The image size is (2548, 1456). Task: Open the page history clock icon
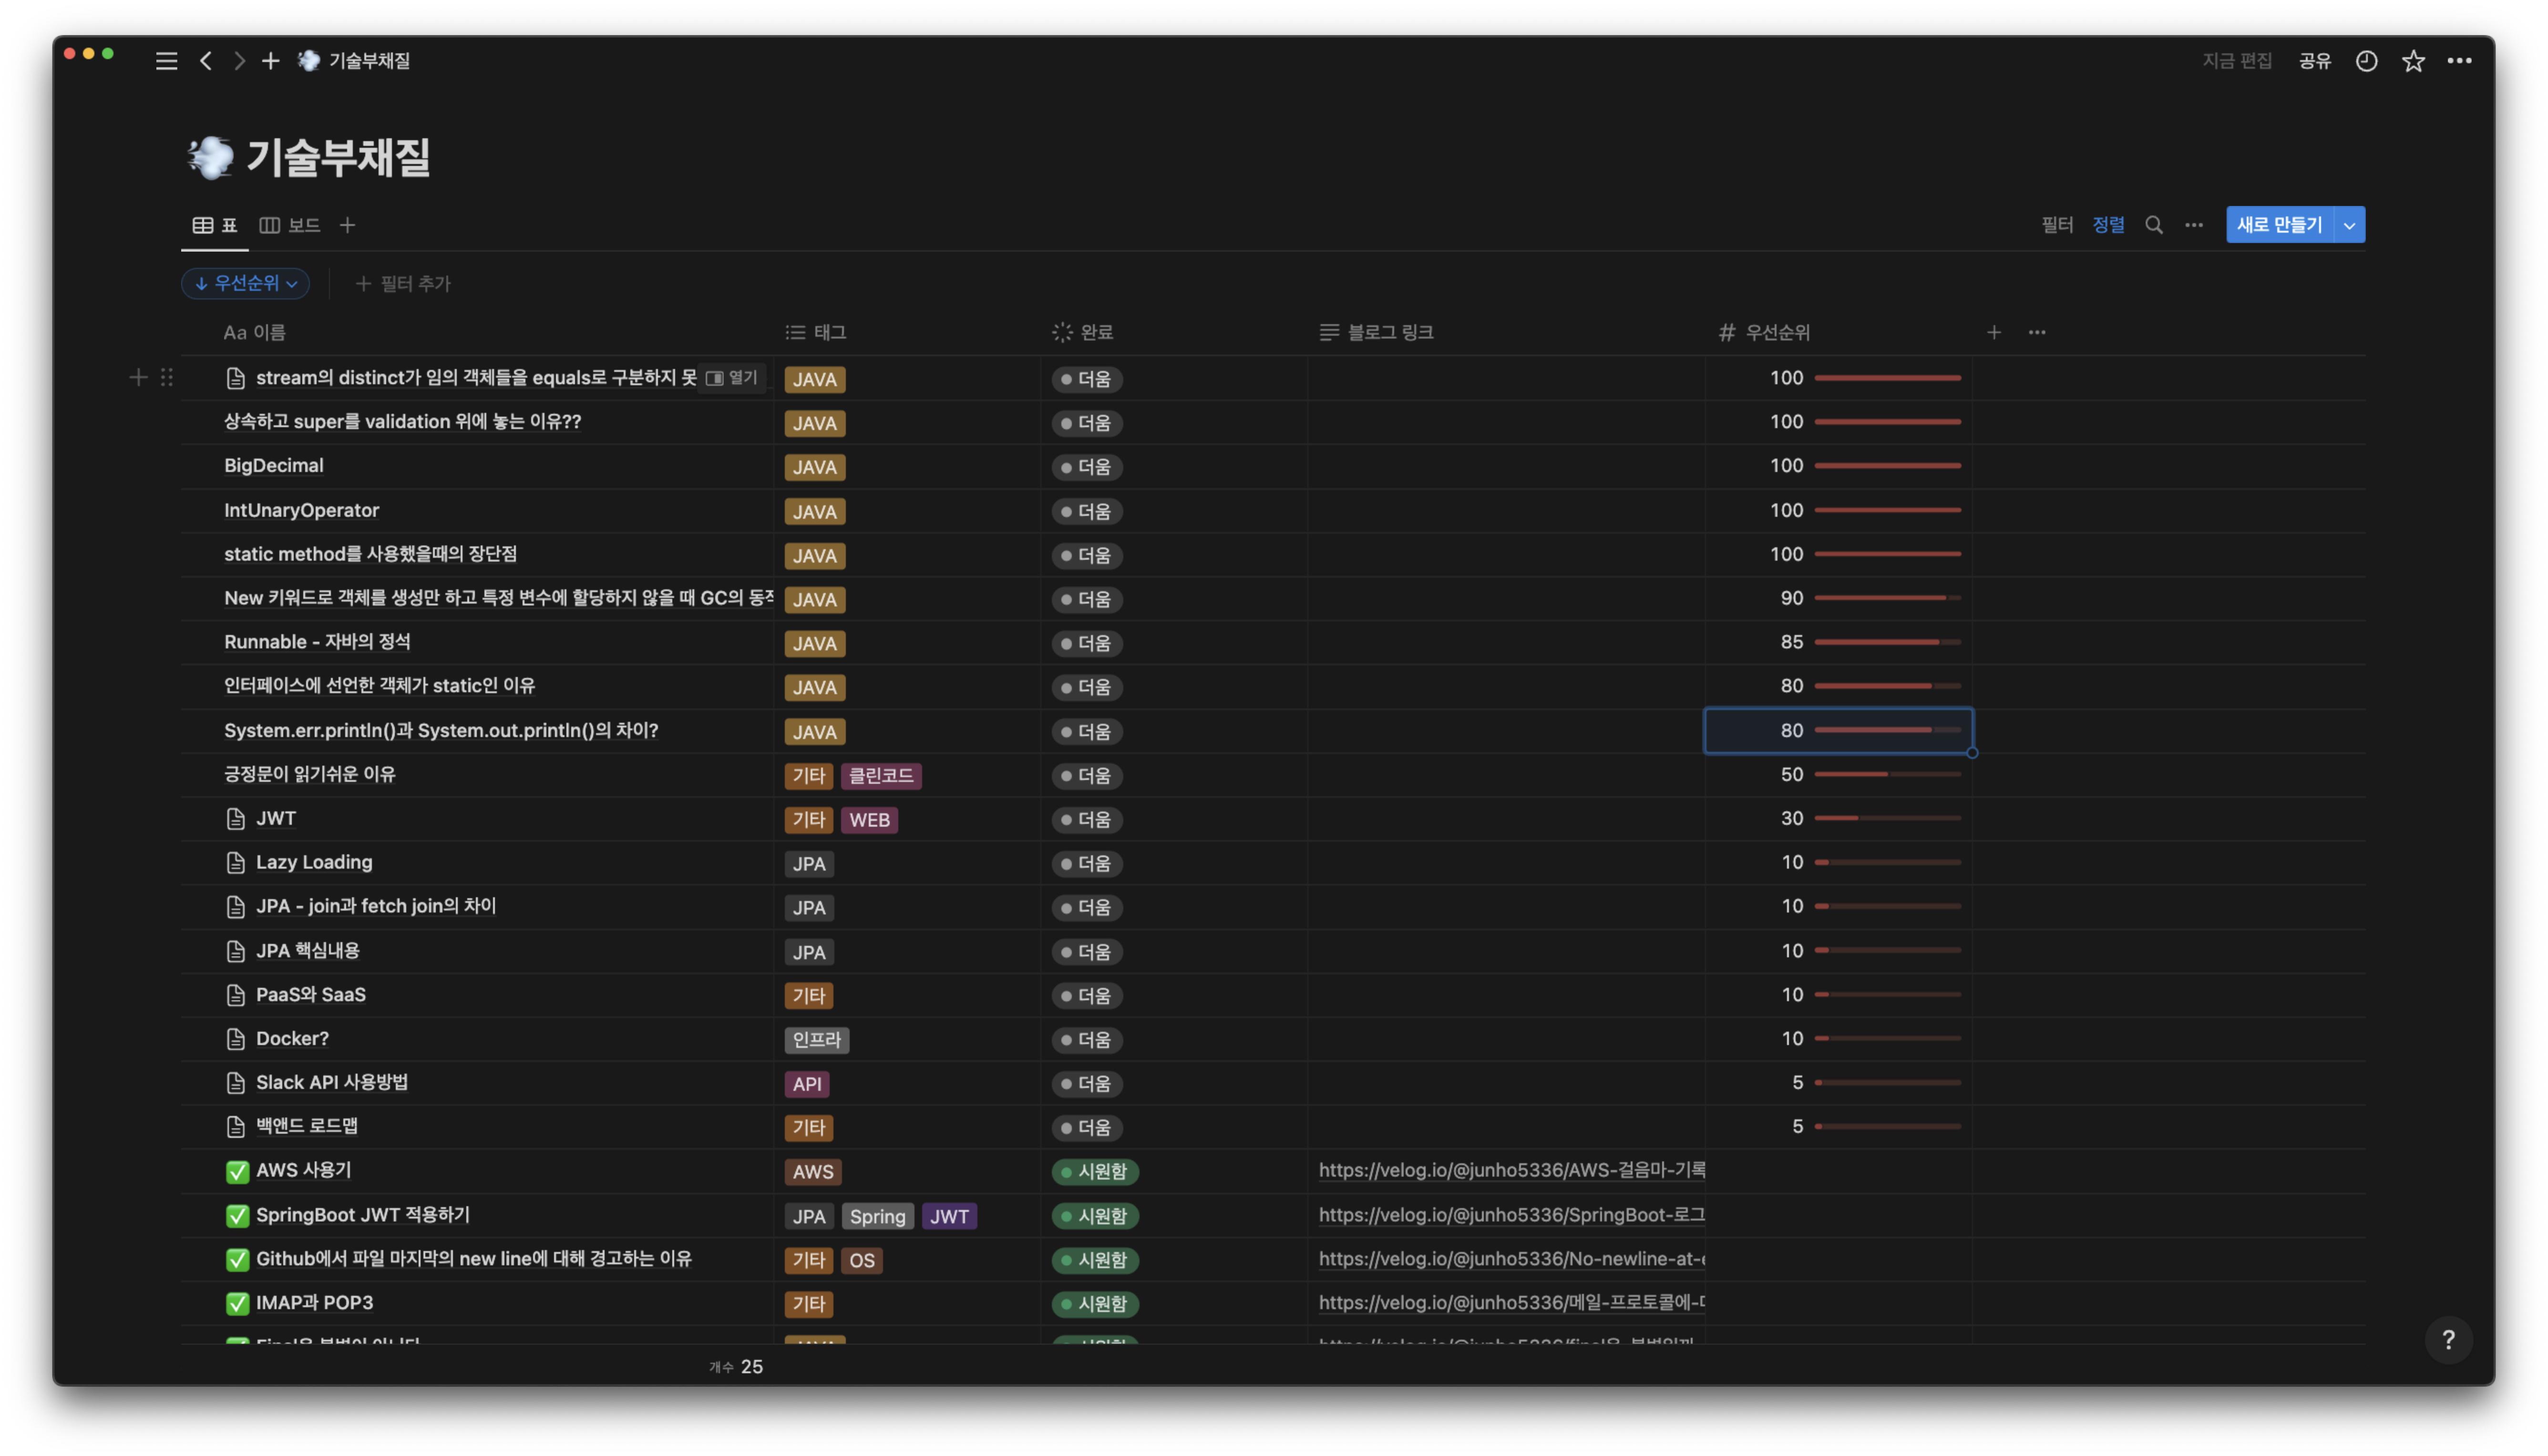(2366, 61)
